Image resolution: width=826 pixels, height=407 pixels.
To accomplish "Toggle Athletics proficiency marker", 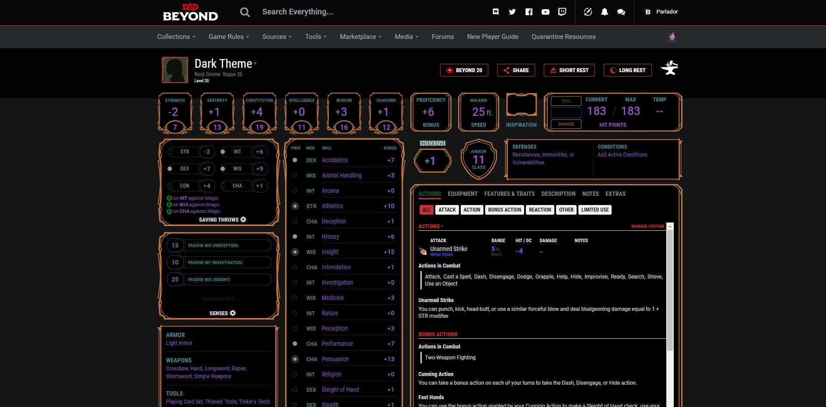I will pos(295,206).
